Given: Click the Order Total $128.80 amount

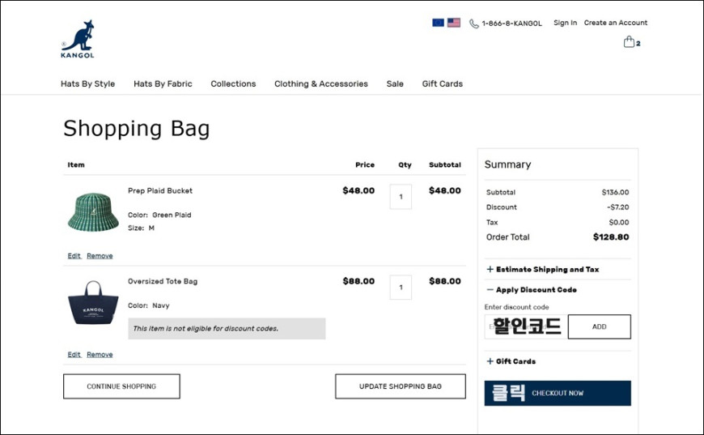Looking at the screenshot, I should click(x=611, y=237).
